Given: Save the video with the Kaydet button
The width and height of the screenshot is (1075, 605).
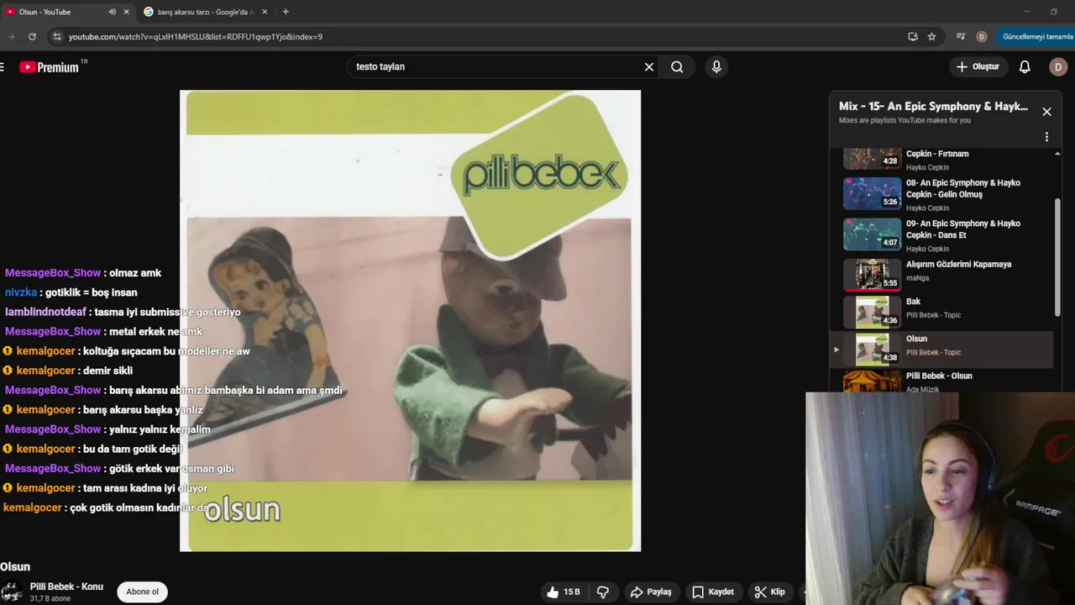Looking at the screenshot, I should (x=713, y=592).
